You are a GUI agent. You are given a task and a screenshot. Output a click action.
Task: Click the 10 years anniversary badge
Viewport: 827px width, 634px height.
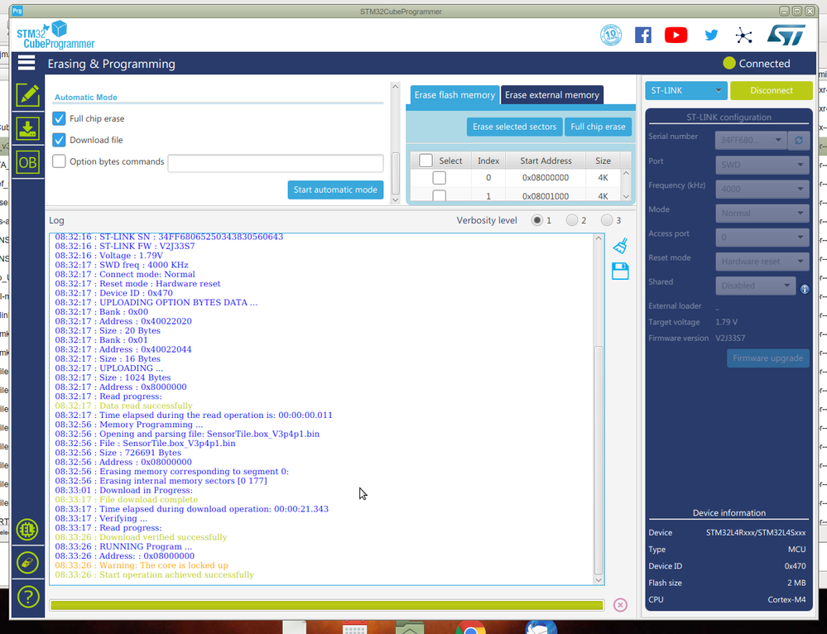pos(611,36)
